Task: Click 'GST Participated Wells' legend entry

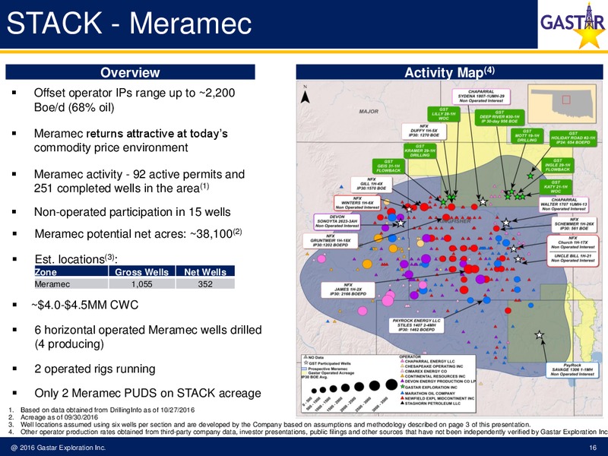Action: pos(328,363)
